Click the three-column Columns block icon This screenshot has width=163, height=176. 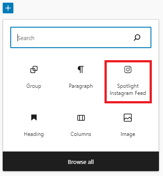click(81, 118)
